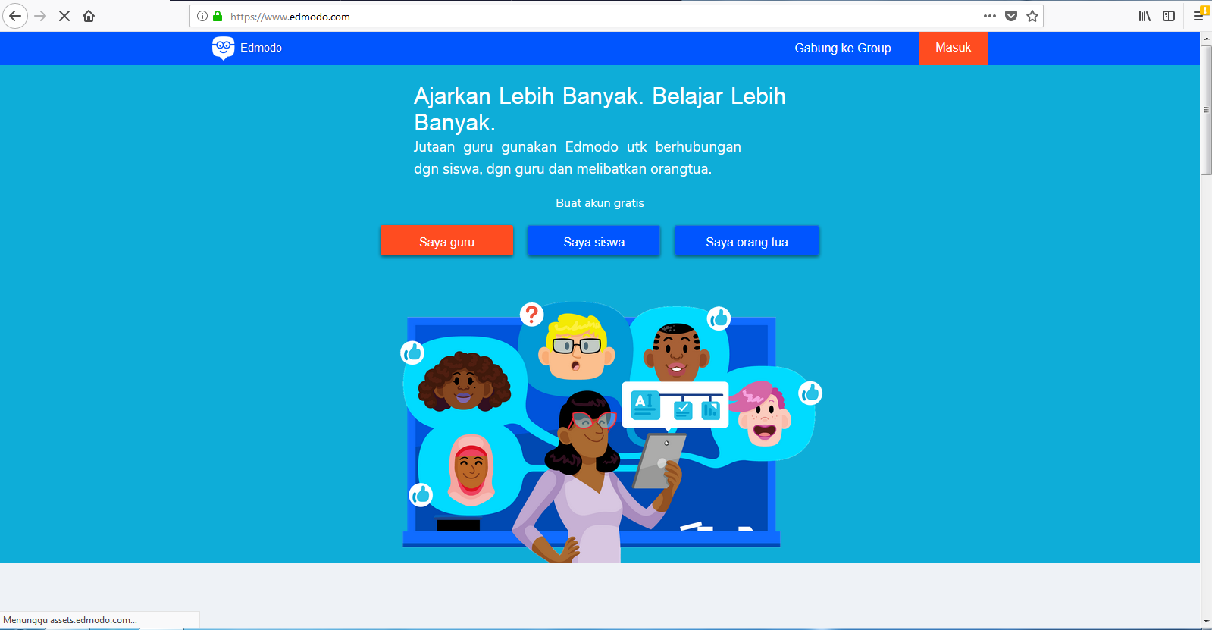Open Gabung ke Group link
Viewport: 1212px width, 630px height.
(843, 48)
